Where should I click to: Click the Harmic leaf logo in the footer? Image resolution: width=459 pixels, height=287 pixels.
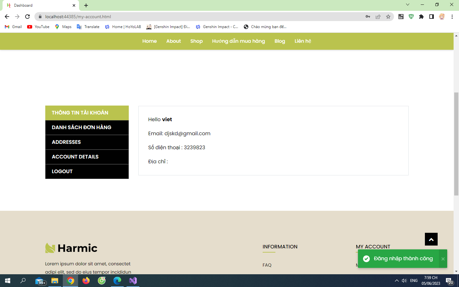(x=49, y=248)
